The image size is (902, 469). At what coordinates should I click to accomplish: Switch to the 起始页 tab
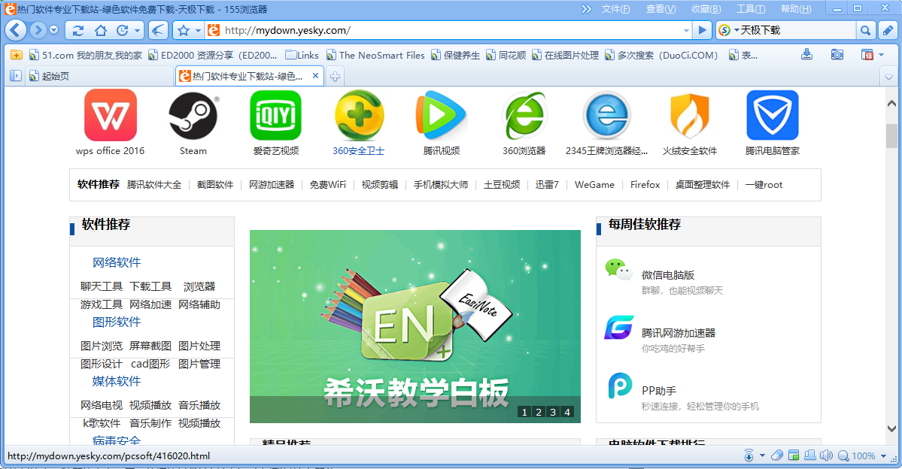click(99, 76)
